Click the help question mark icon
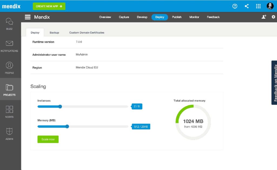The image size is (277, 170). click(235, 6)
